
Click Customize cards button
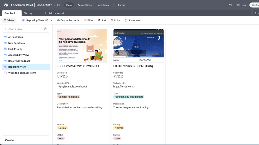tap(68, 20)
